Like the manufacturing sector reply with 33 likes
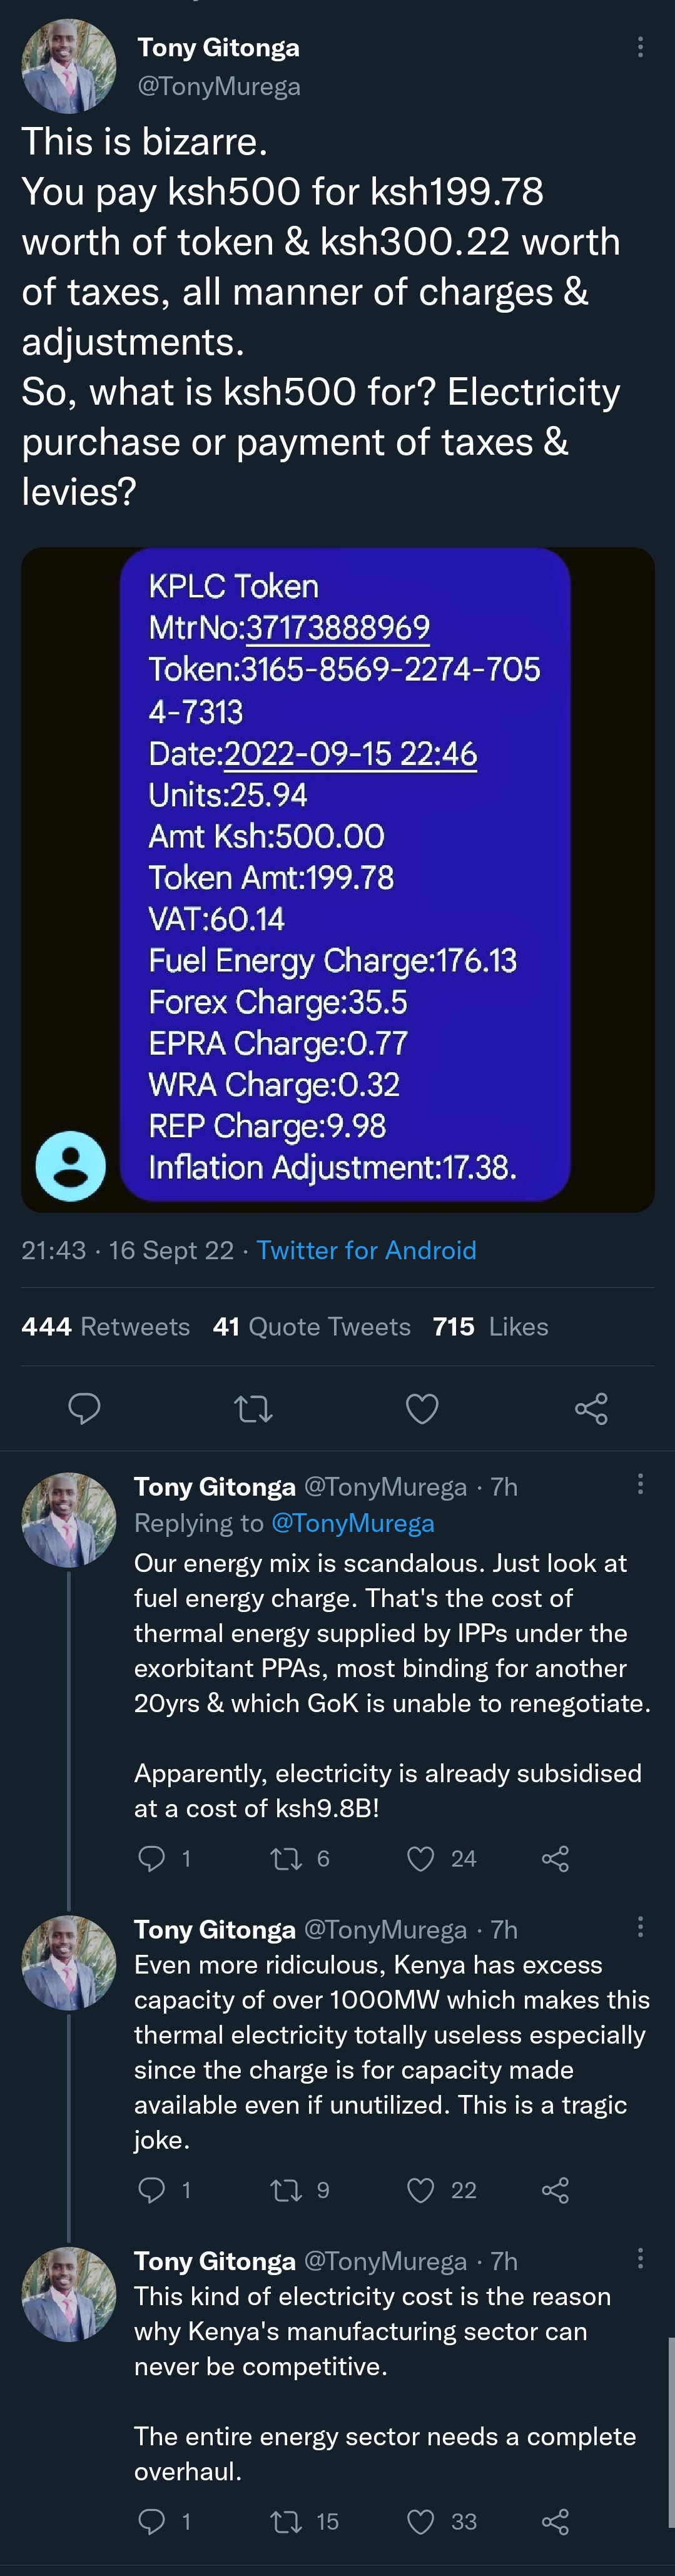The height and width of the screenshot is (2576, 675). click(x=421, y=2521)
